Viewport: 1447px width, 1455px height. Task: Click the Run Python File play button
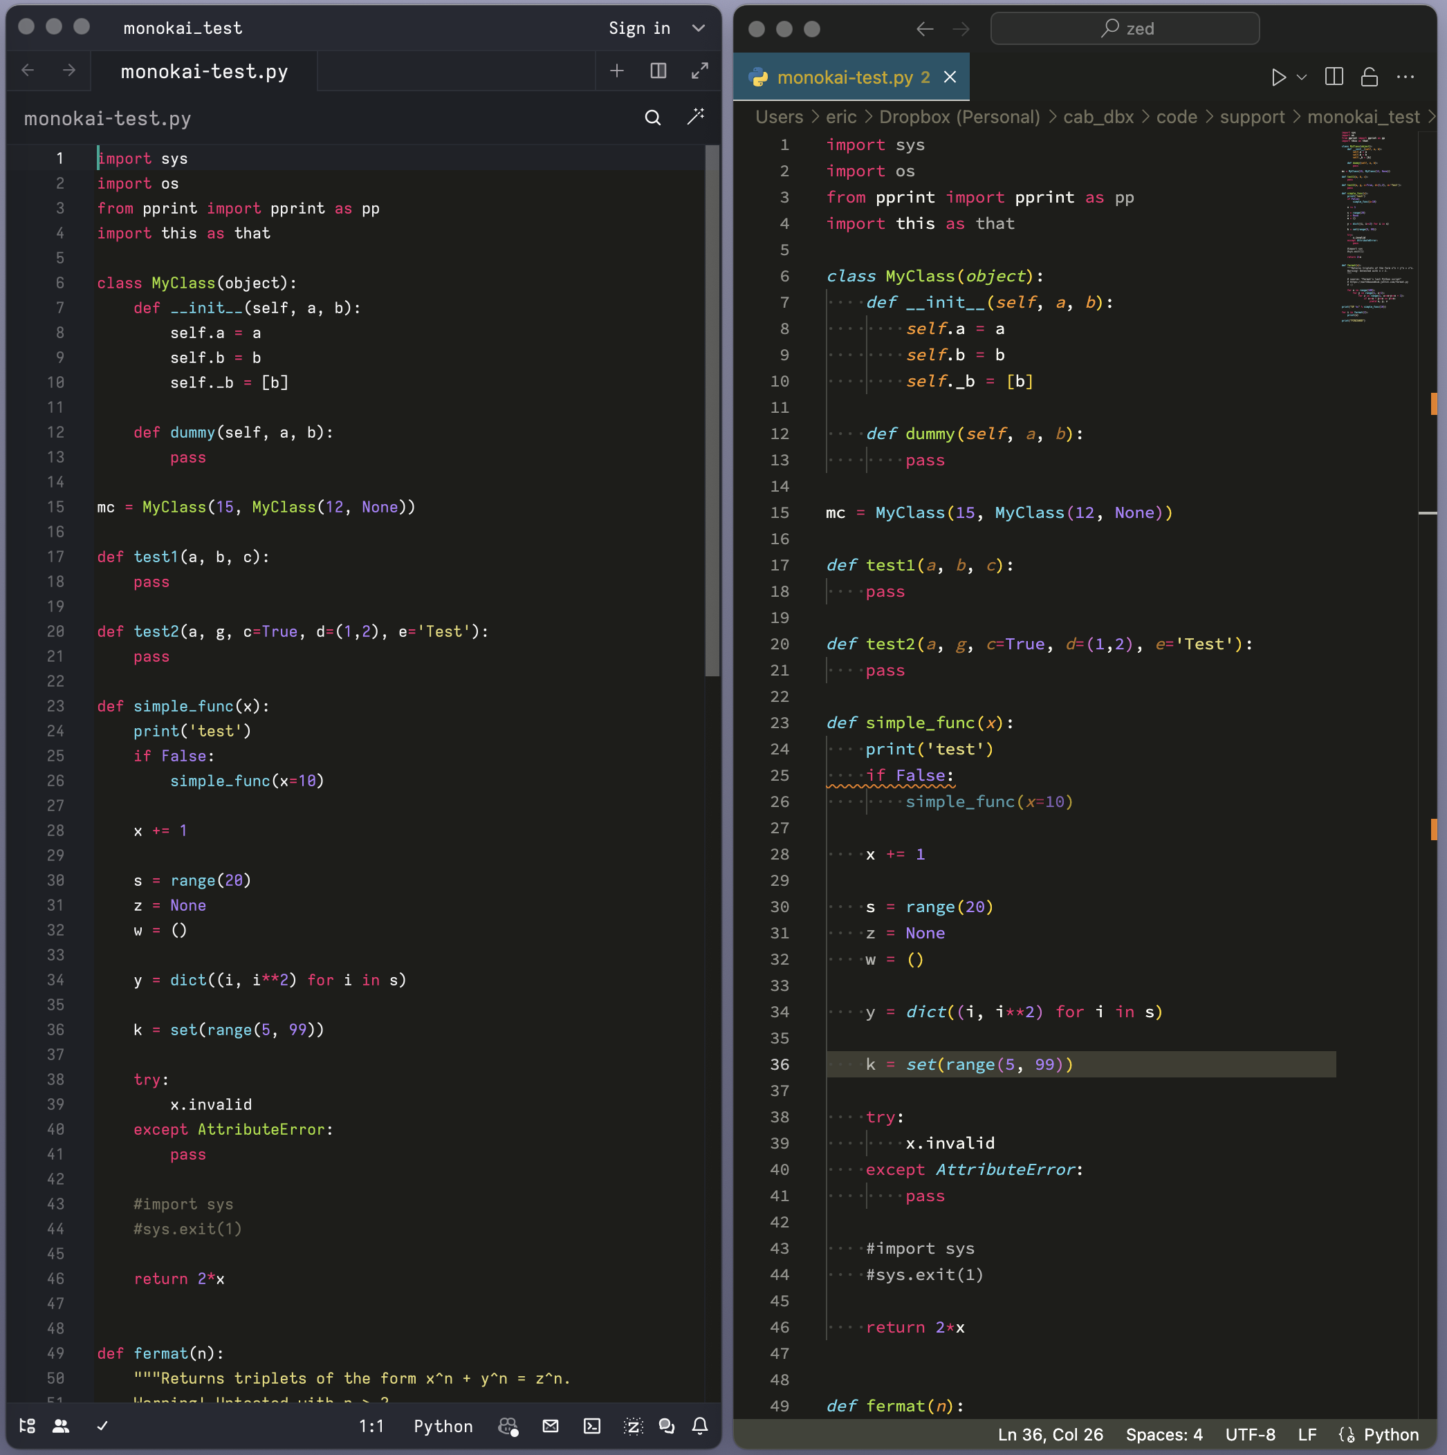pyautogui.click(x=1278, y=77)
